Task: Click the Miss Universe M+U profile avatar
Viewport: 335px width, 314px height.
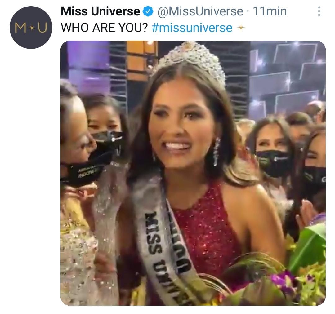Action: pyautogui.click(x=31, y=28)
